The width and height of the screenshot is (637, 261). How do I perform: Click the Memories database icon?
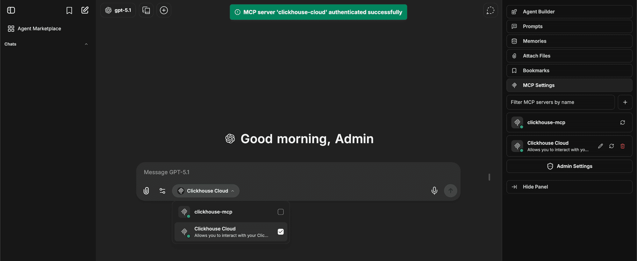514,41
